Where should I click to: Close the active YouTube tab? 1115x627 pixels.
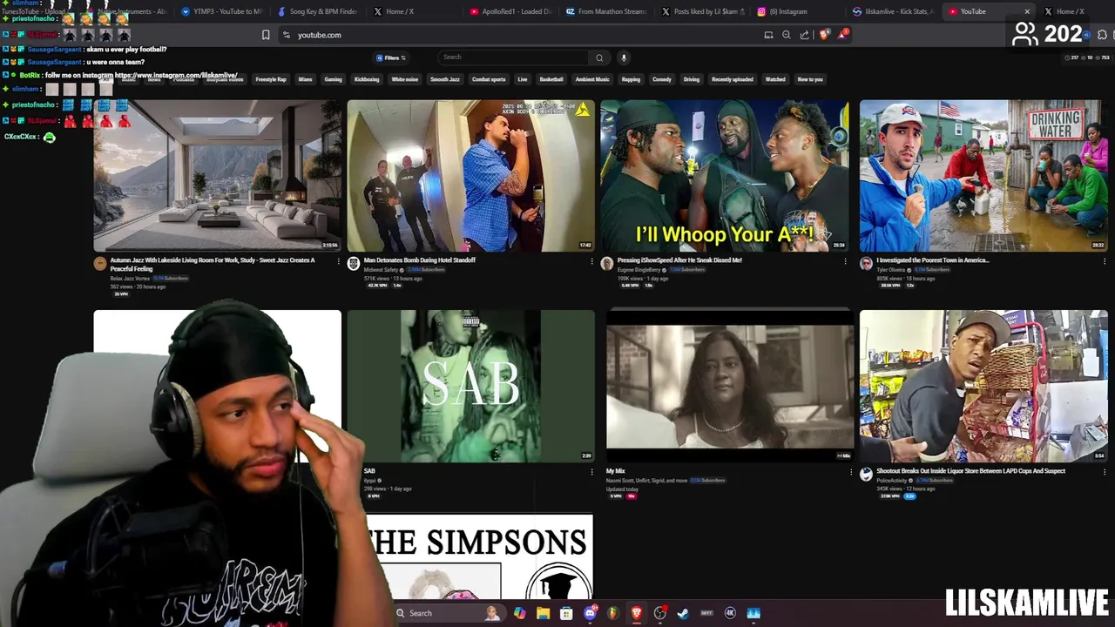pyautogui.click(x=1027, y=11)
